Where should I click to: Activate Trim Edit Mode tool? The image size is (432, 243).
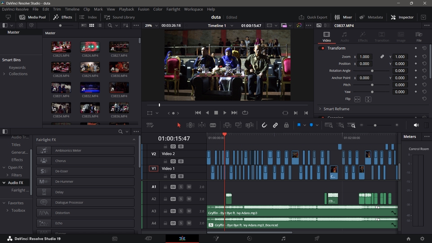coord(190,125)
